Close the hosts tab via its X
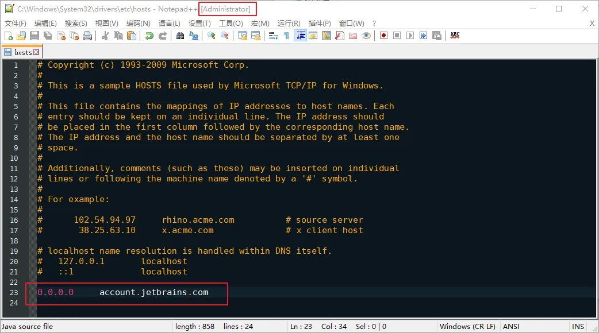 tap(36, 52)
